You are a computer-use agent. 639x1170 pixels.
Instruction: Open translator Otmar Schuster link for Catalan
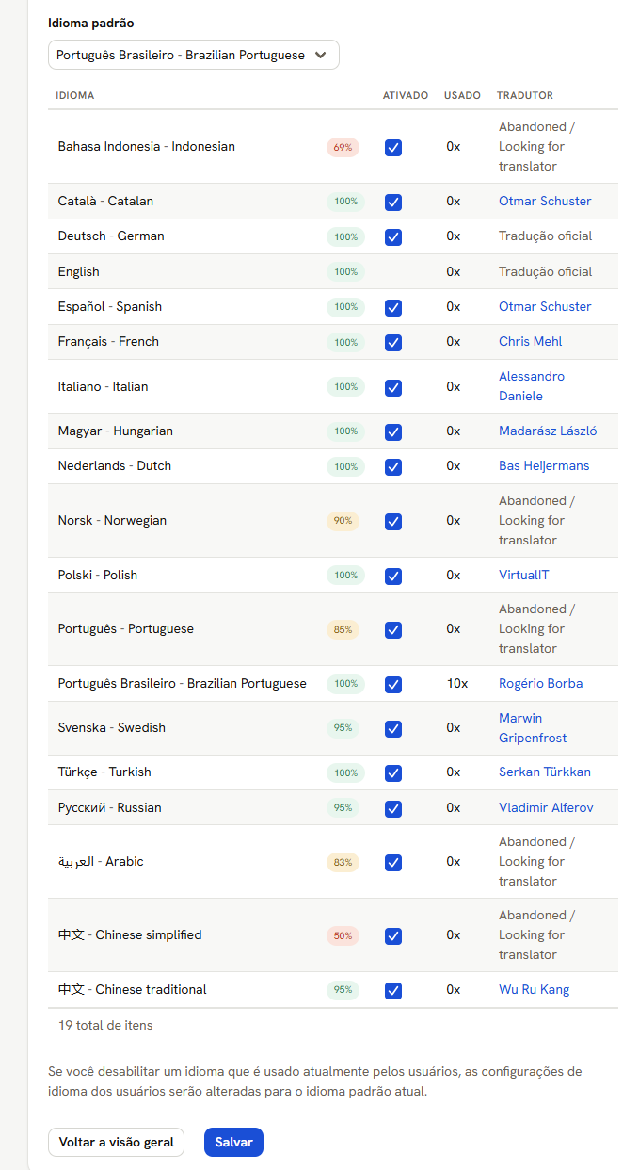coord(545,201)
